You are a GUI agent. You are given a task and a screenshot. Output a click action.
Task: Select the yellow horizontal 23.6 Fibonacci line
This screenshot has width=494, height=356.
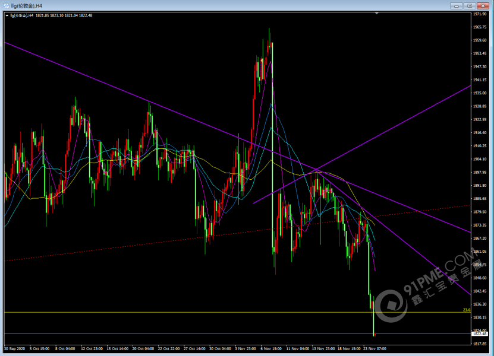click(178, 312)
